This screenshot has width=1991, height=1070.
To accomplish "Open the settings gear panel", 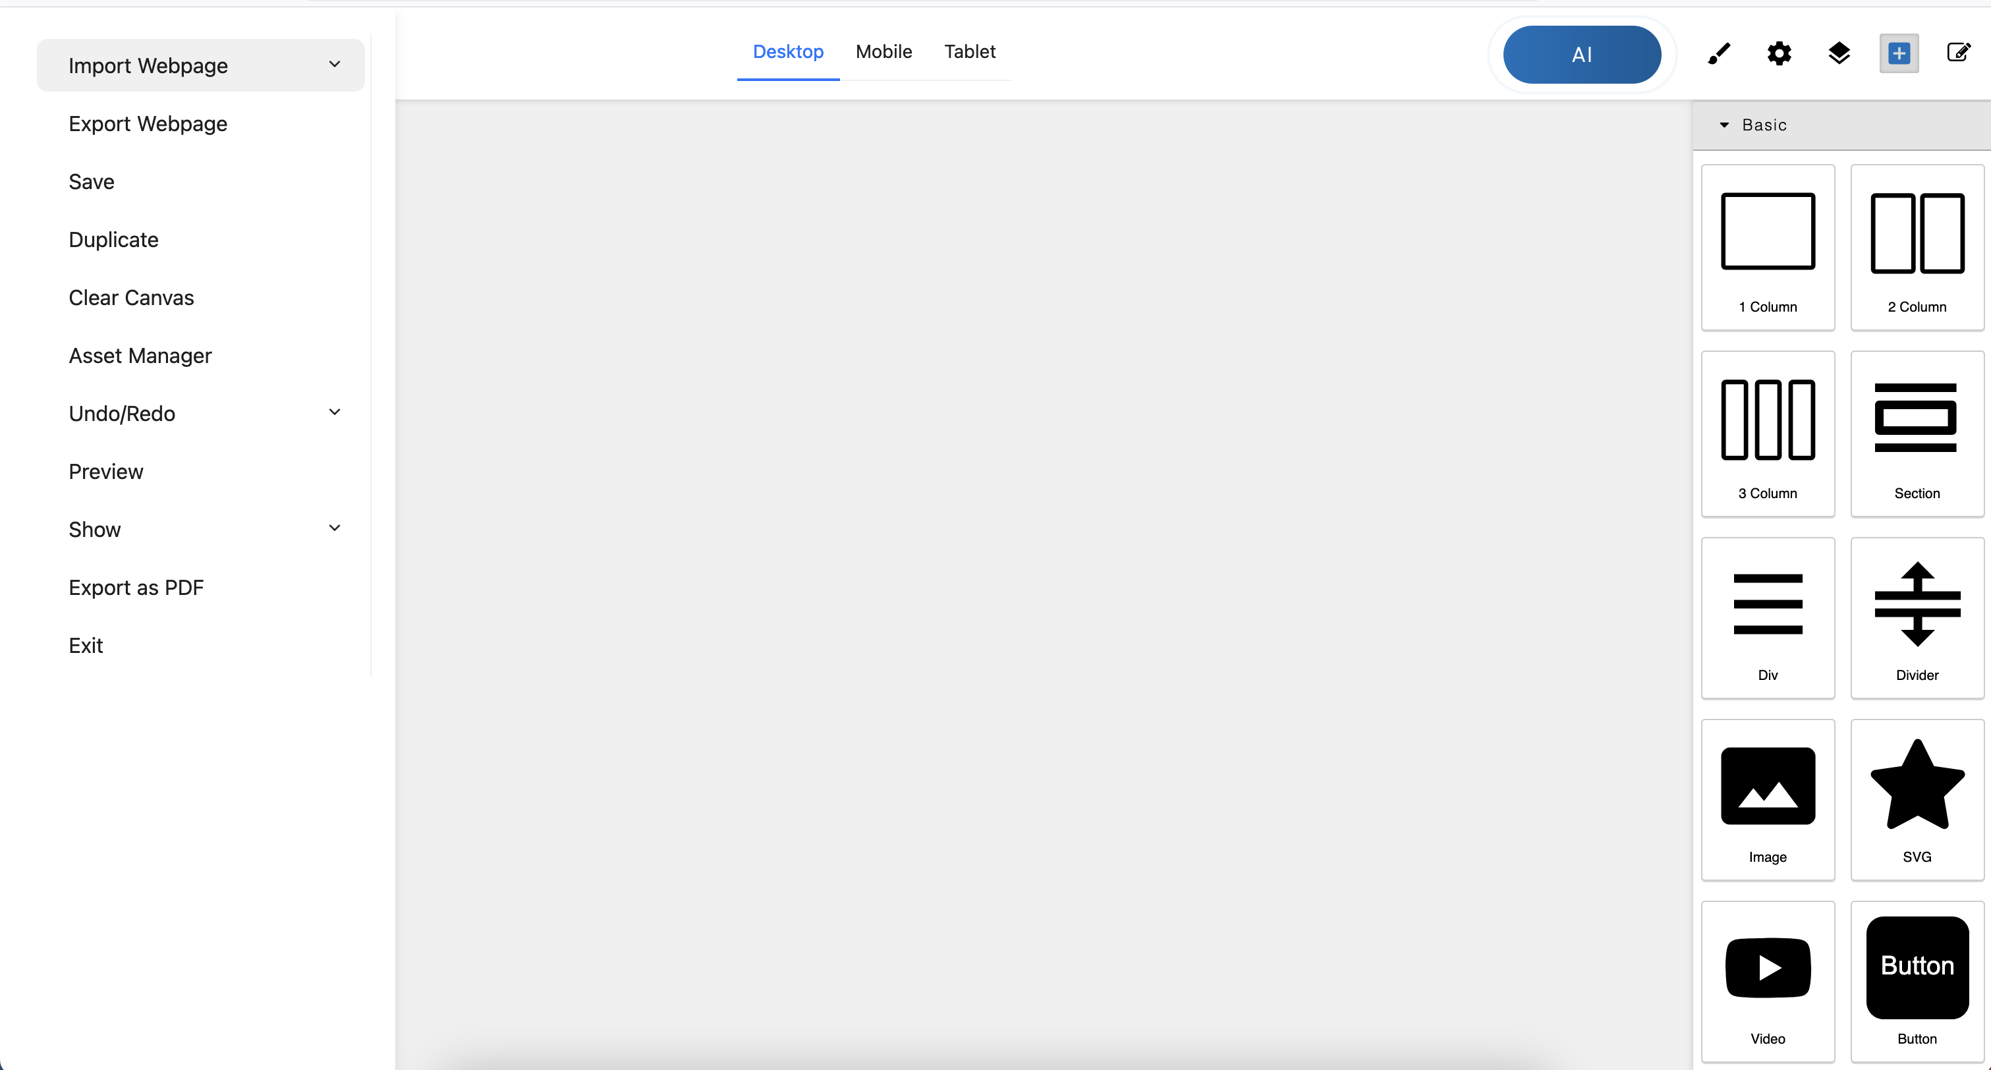I will point(1778,53).
